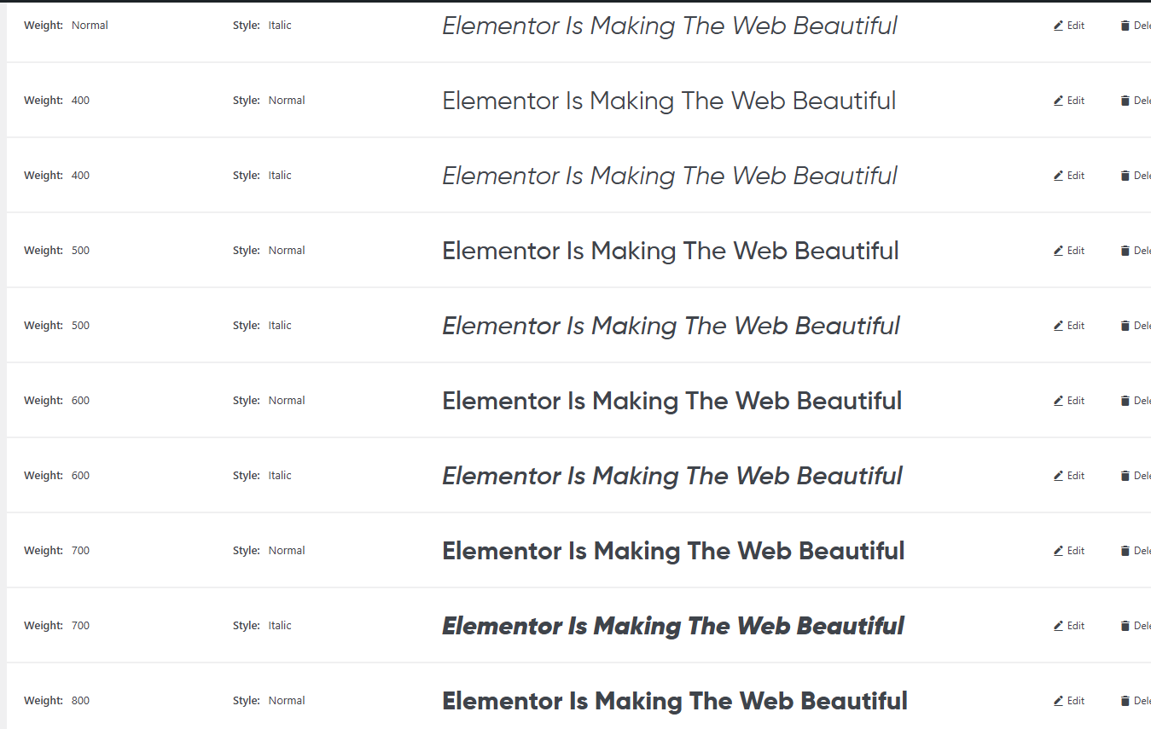
Task: Click trash icon for Normal weight Italic row
Action: tap(1125, 26)
